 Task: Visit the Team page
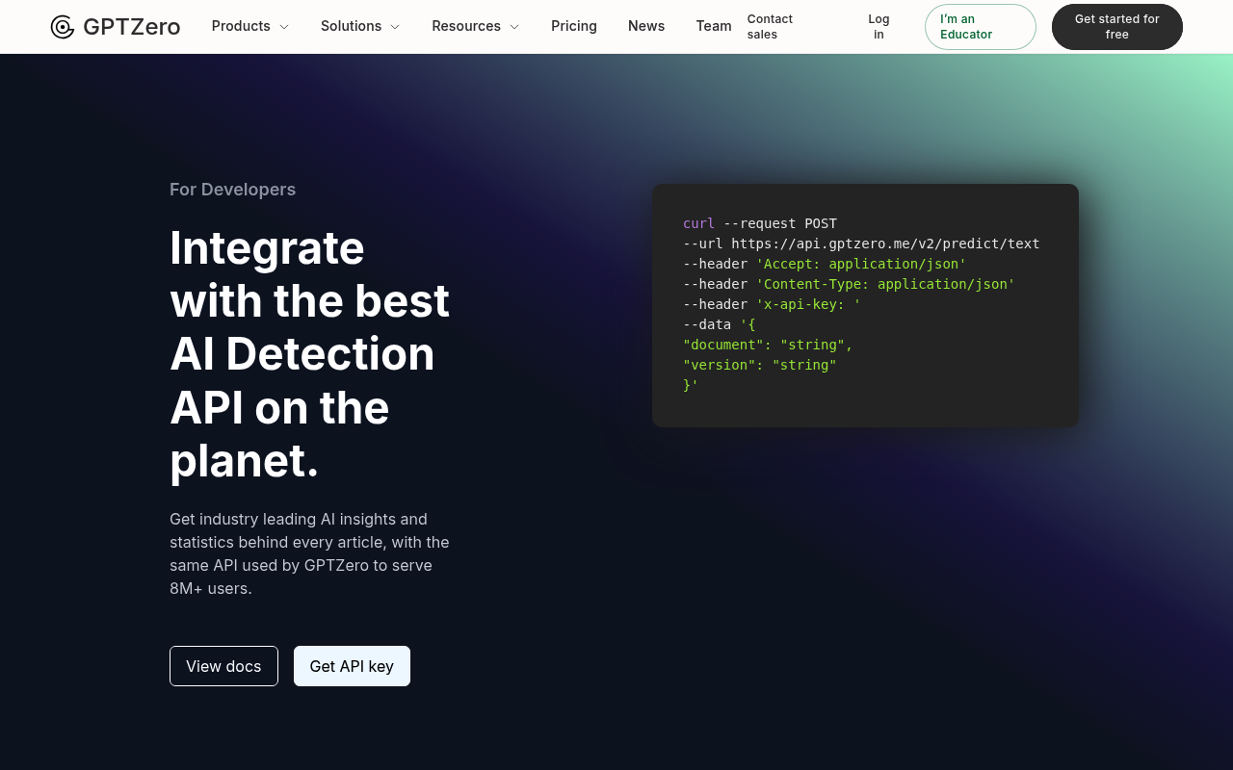point(714,26)
